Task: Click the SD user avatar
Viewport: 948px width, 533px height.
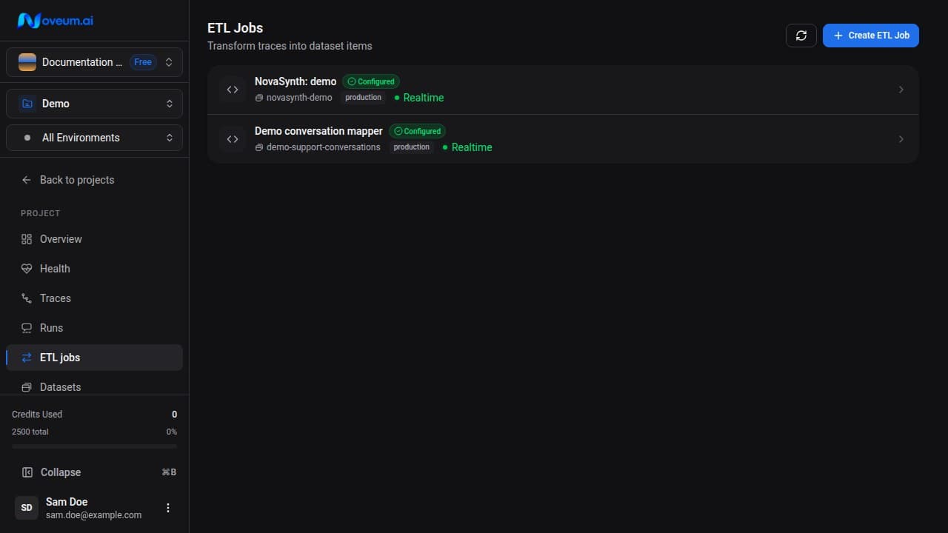Action: coord(27,508)
